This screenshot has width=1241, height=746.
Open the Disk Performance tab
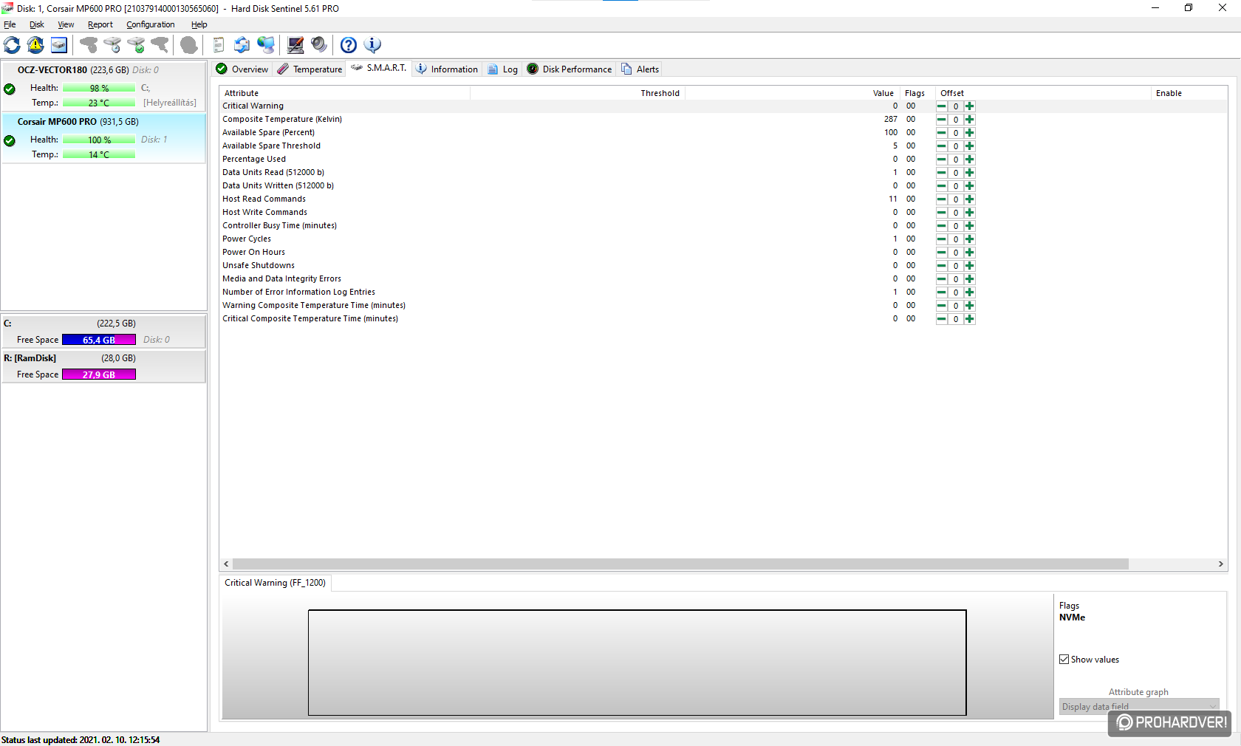(569, 69)
